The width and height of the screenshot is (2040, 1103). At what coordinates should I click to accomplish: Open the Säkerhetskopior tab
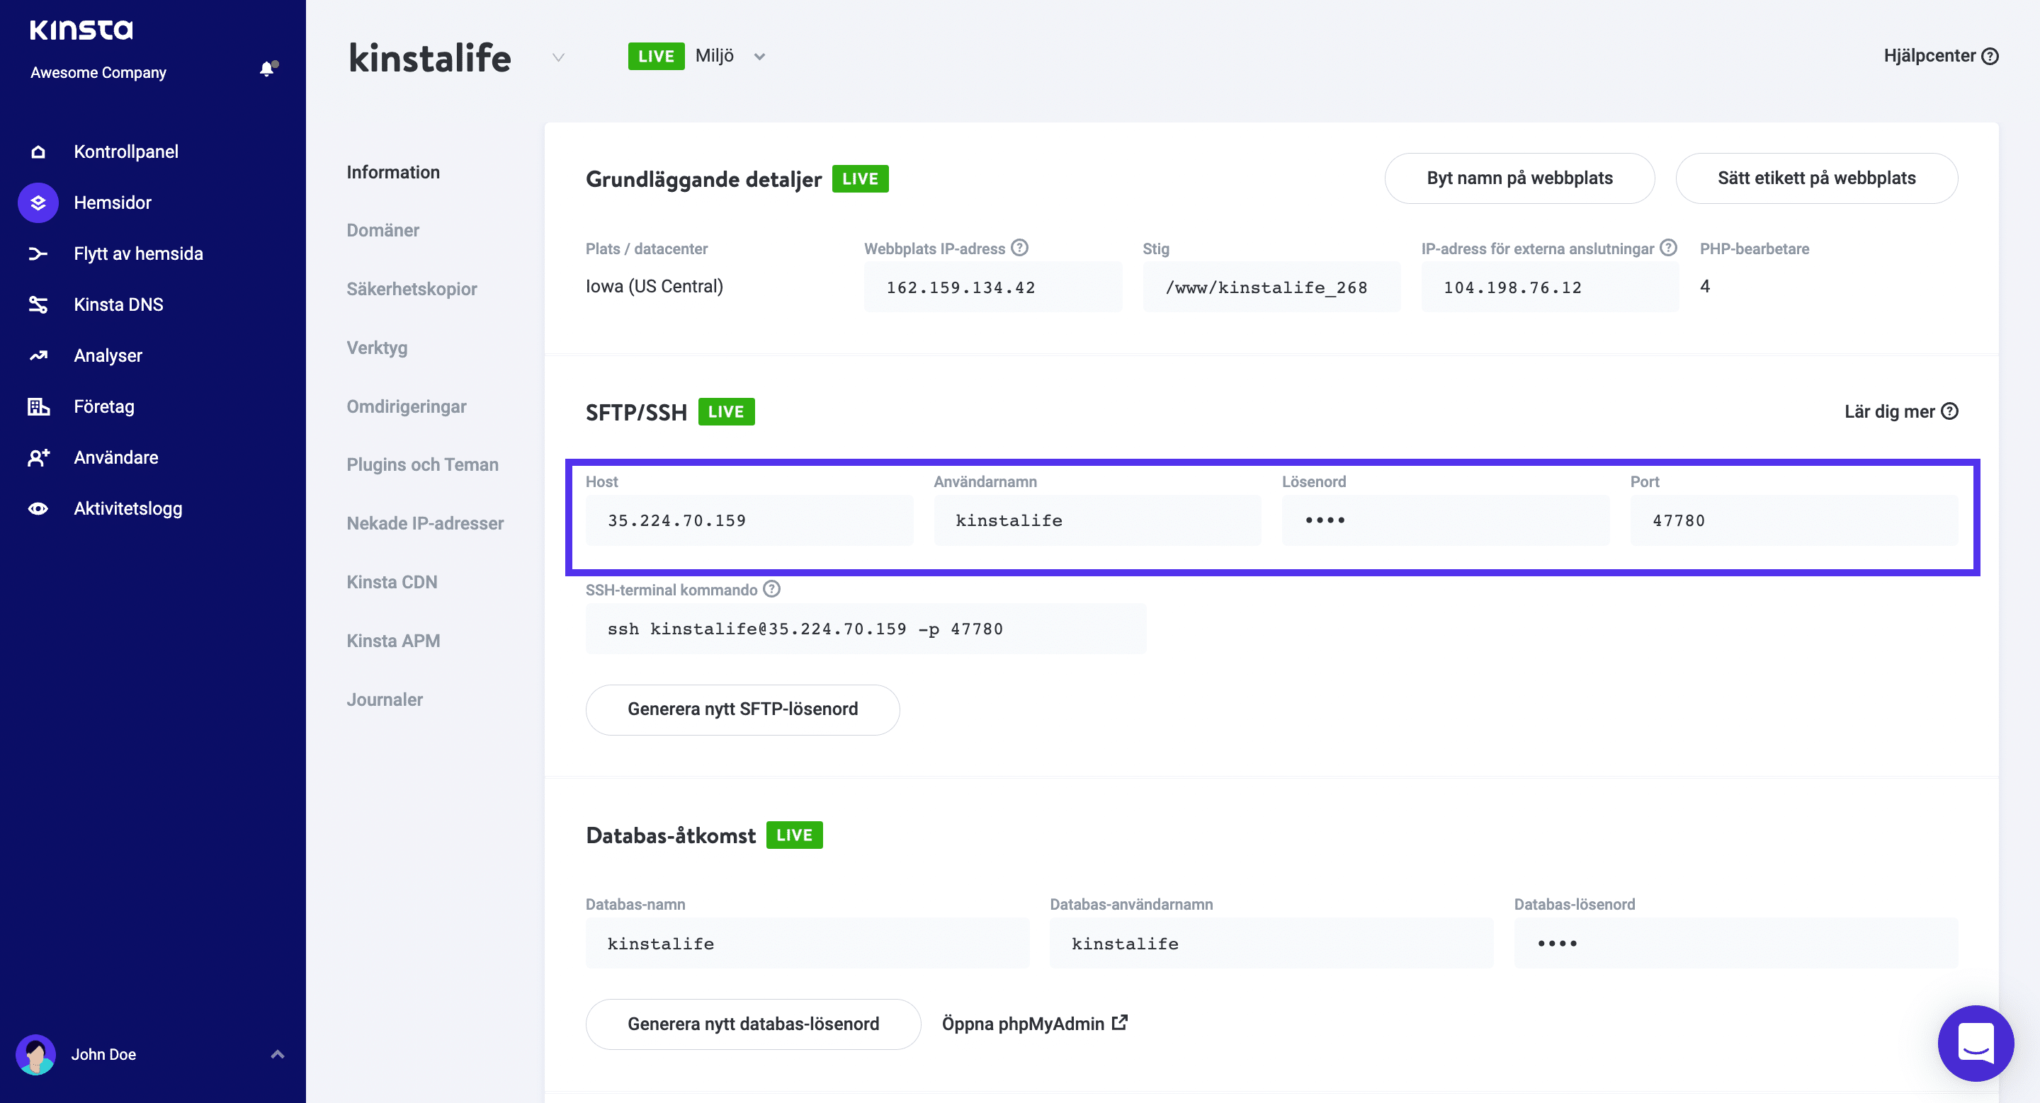412,289
